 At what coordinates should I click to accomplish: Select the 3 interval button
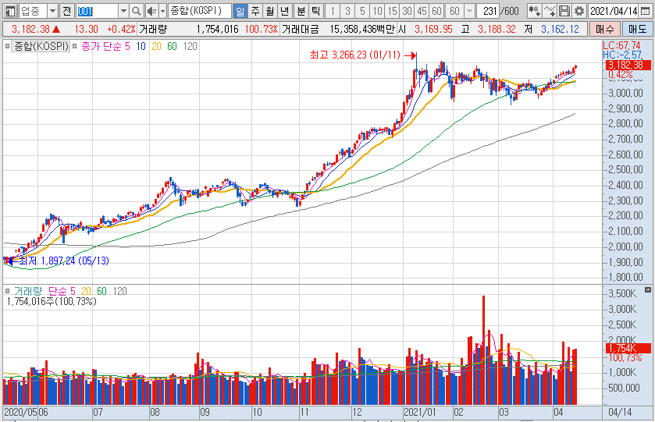pyautogui.click(x=347, y=11)
